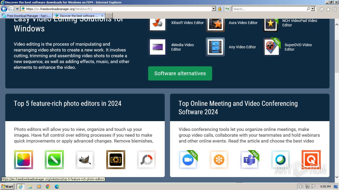Close the Discover the best software tab
Screen dimensions: 339x190
[x=102, y=16]
